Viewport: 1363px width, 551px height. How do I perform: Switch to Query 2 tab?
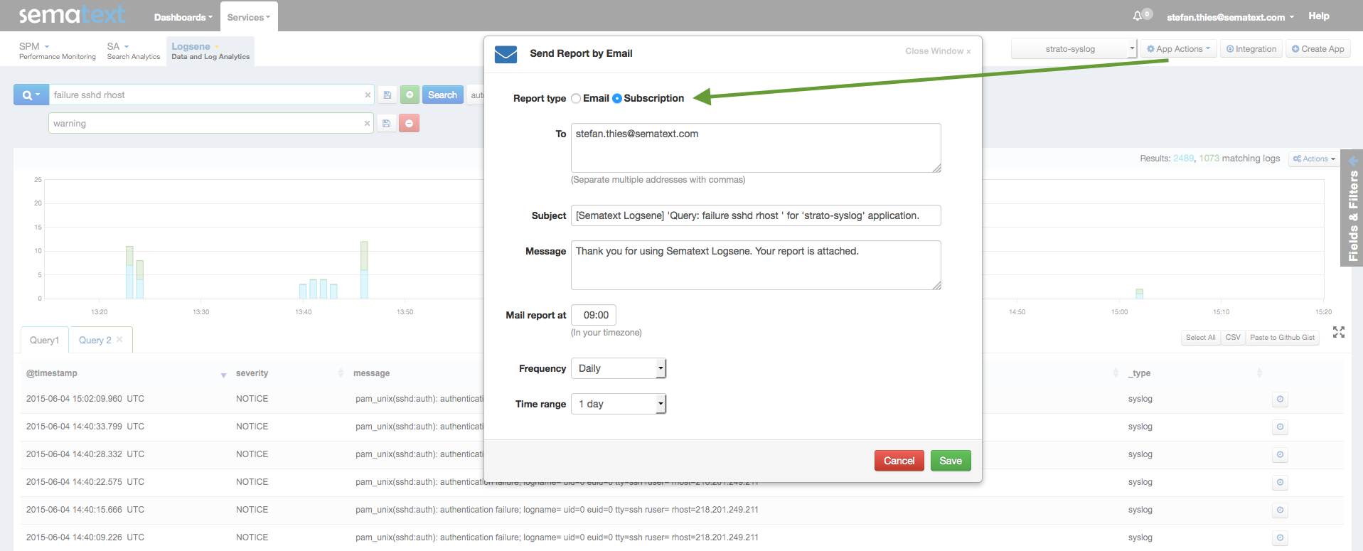tap(95, 340)
